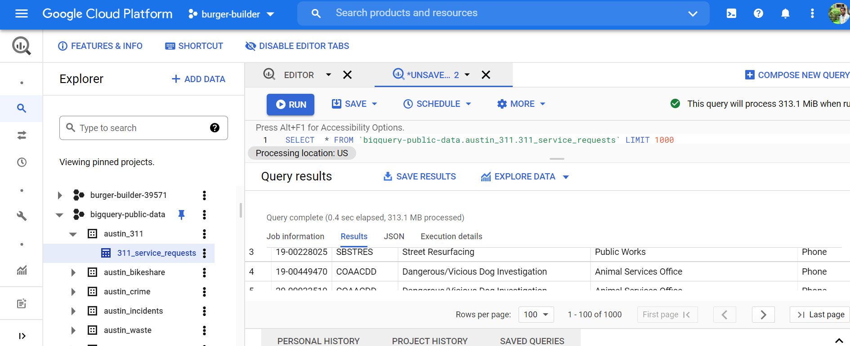Open the help question mark icon
Viewport: 850px width, 346px height.
(758, 13)
